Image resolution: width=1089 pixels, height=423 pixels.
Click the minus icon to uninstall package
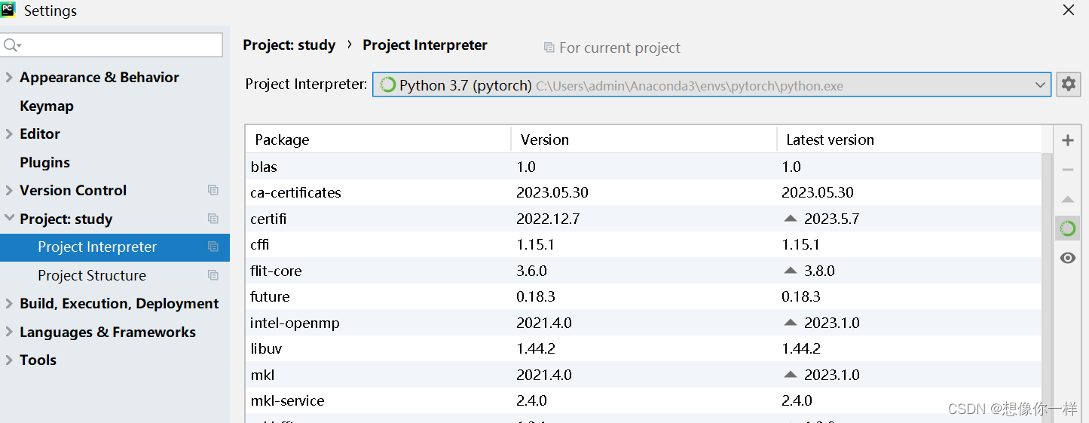coord(1067,170)
